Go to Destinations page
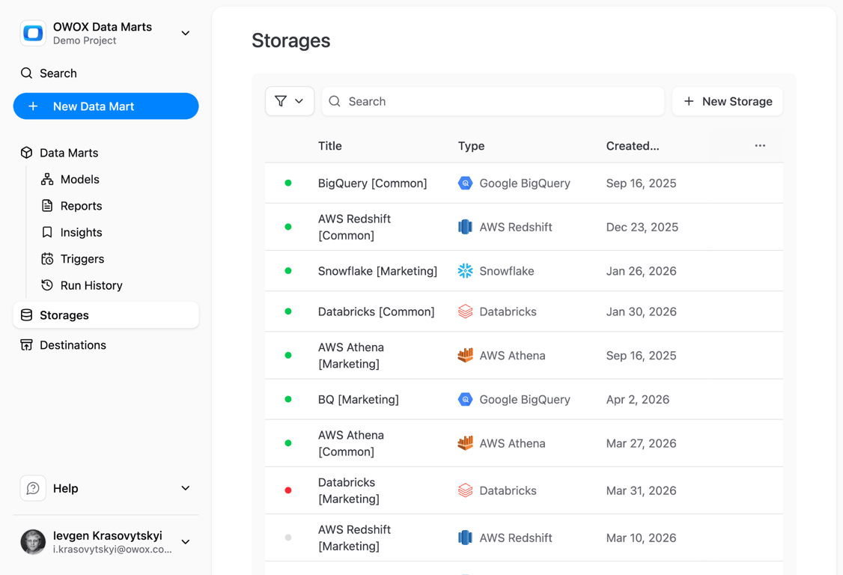Image resolution: width=843 pixels, height=575 pixels. point(73,345)
